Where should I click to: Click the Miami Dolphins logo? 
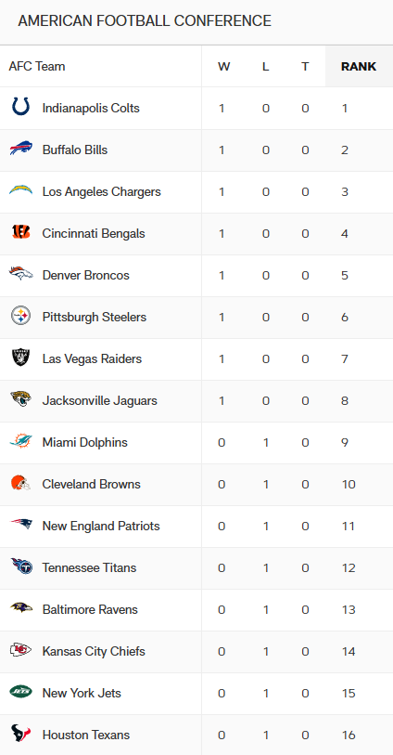20,441
